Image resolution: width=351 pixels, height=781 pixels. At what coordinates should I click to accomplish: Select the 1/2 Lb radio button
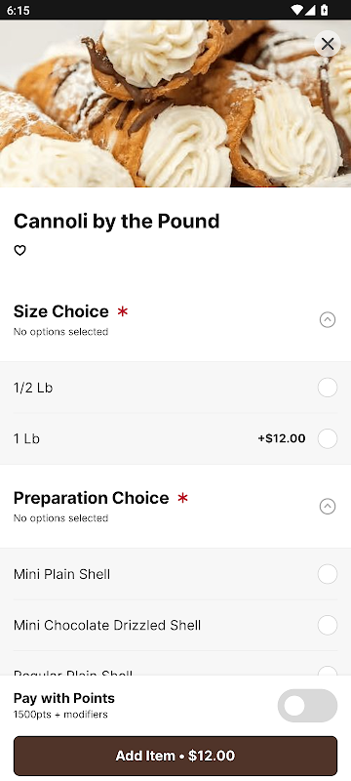[x=328, y=388]
